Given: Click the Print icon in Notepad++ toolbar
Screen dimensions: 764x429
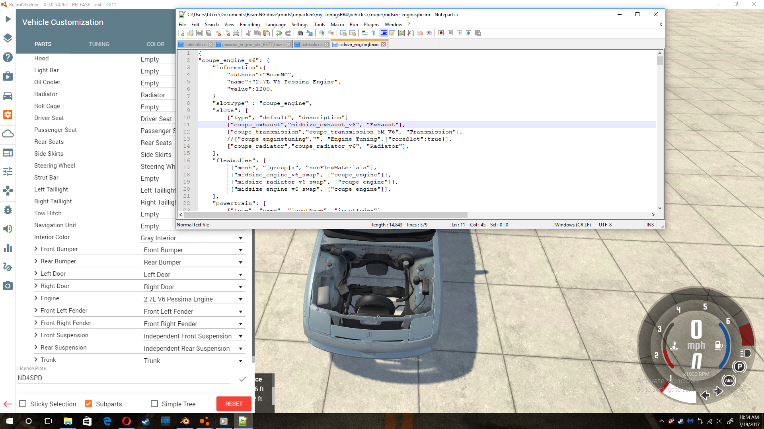Looking at the screenshot, I should coord(236,33).
